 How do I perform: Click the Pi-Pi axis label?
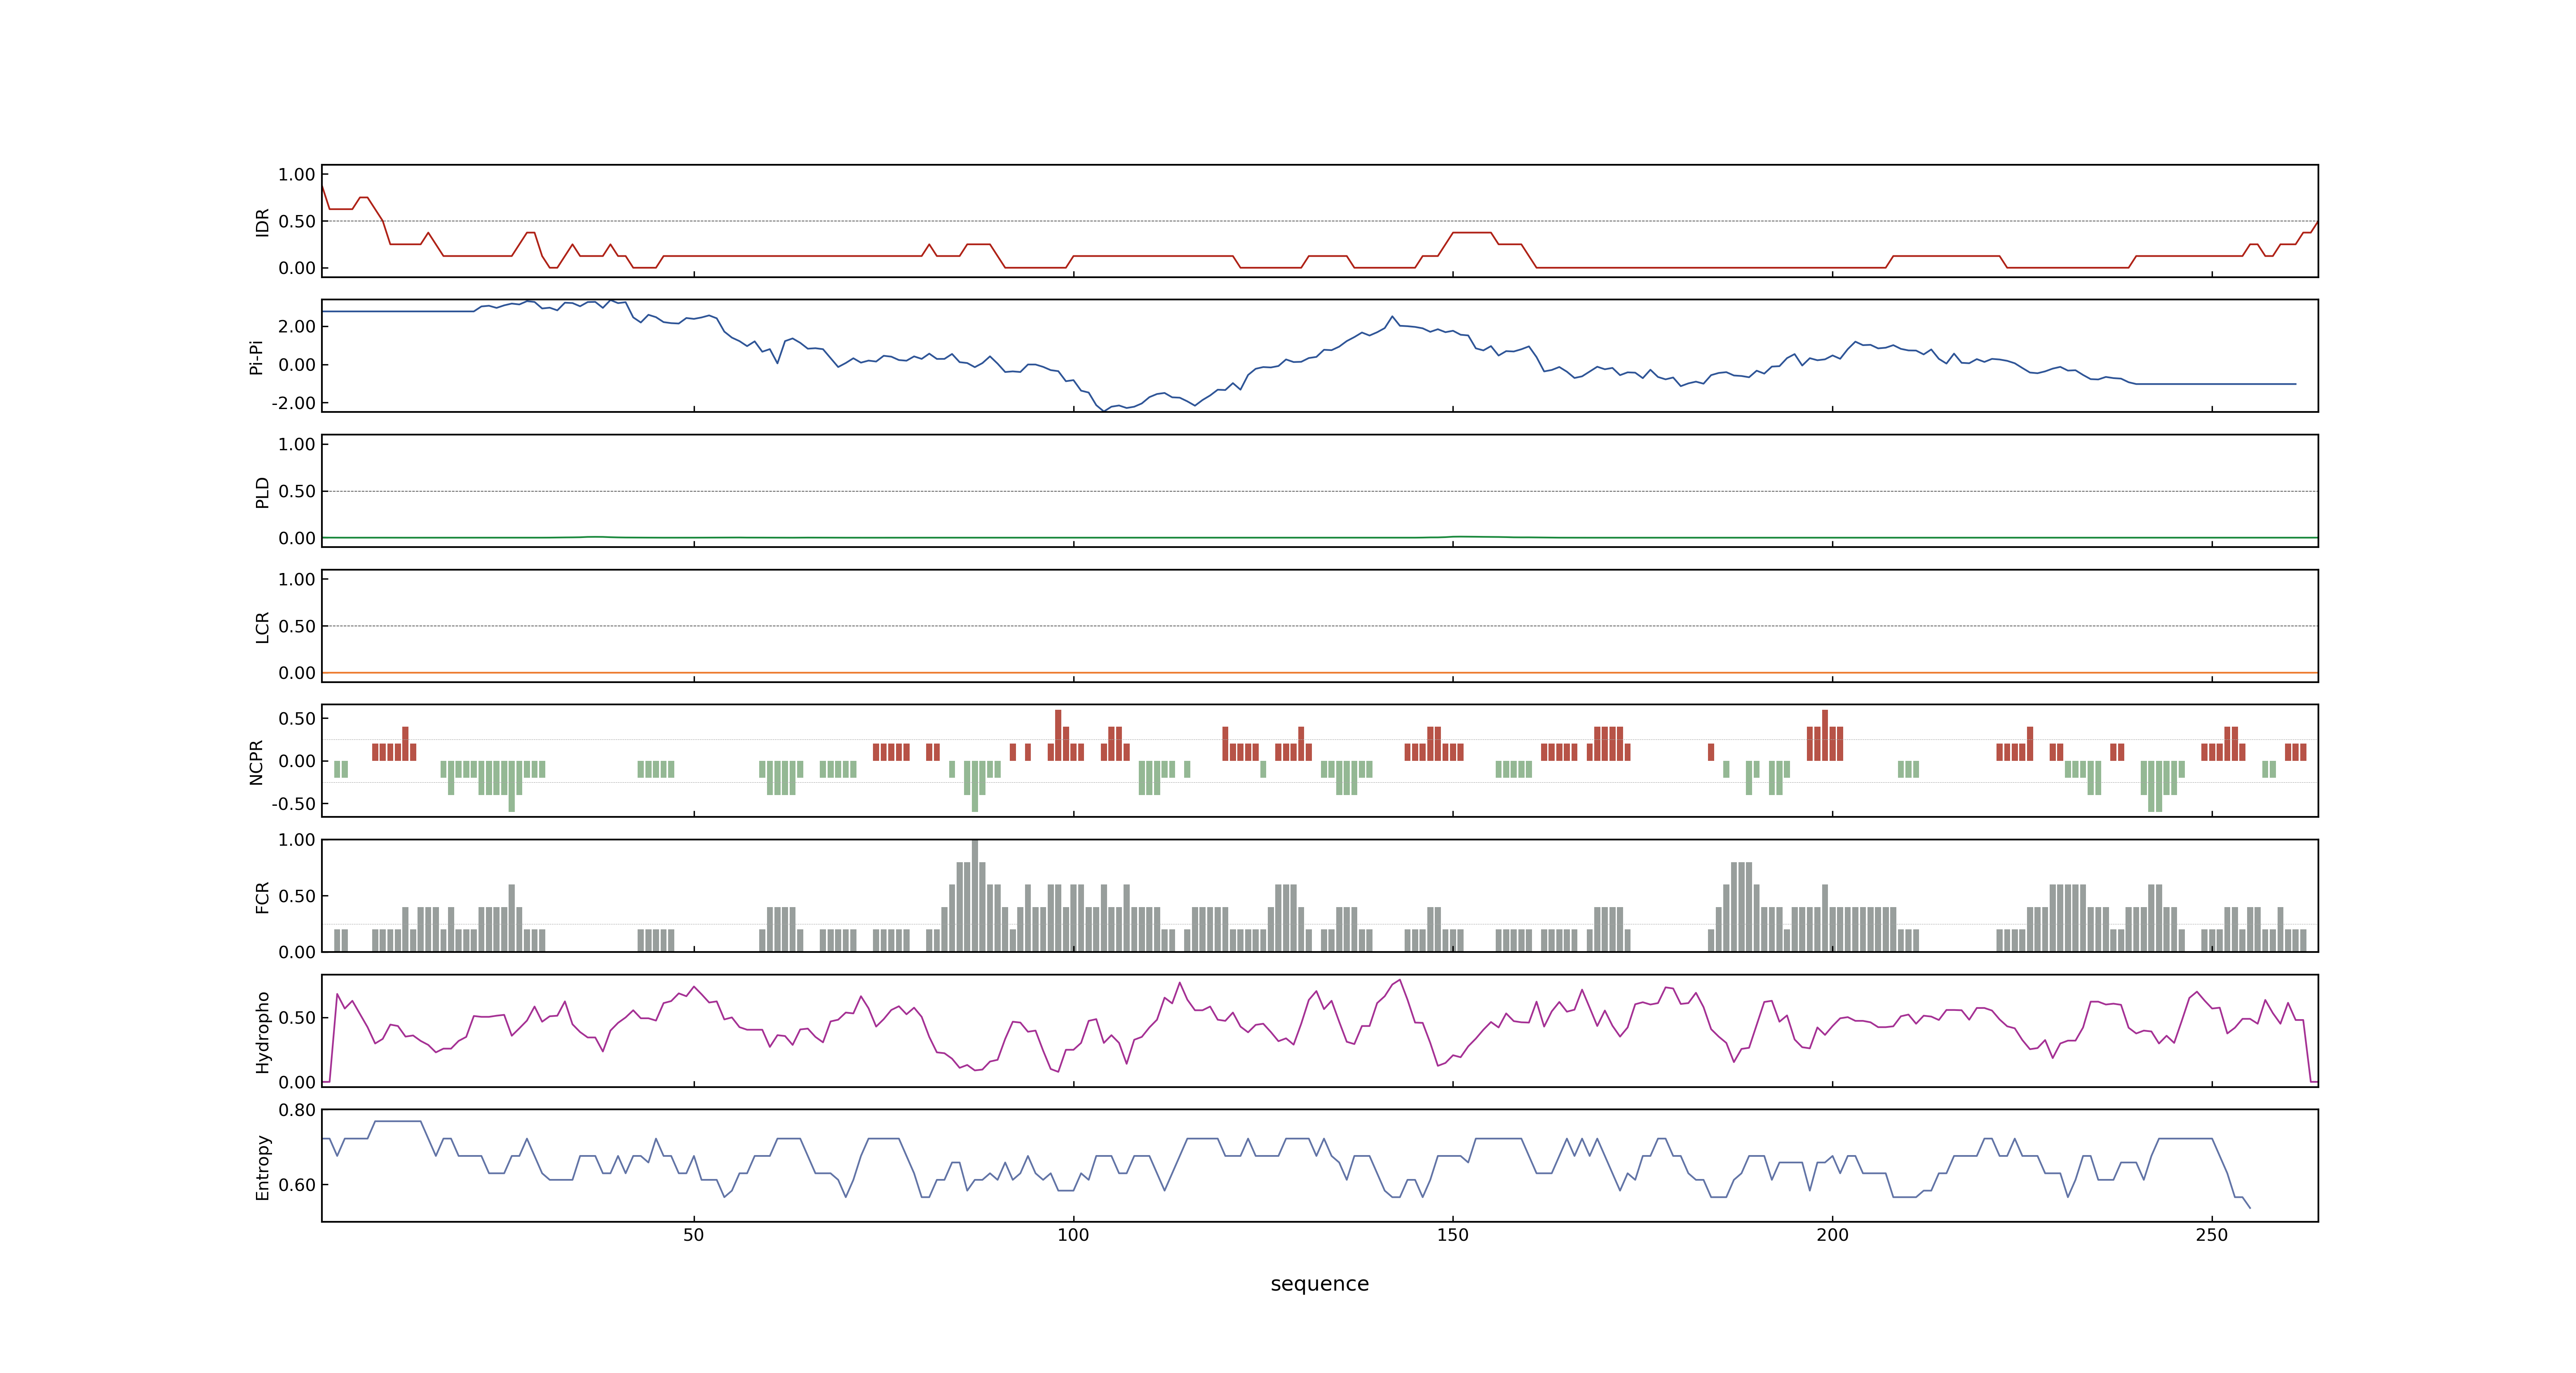[256, 358]
